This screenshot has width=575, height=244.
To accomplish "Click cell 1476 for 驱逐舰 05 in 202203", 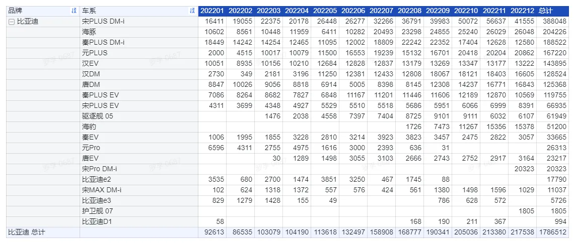I will [272, 116].
